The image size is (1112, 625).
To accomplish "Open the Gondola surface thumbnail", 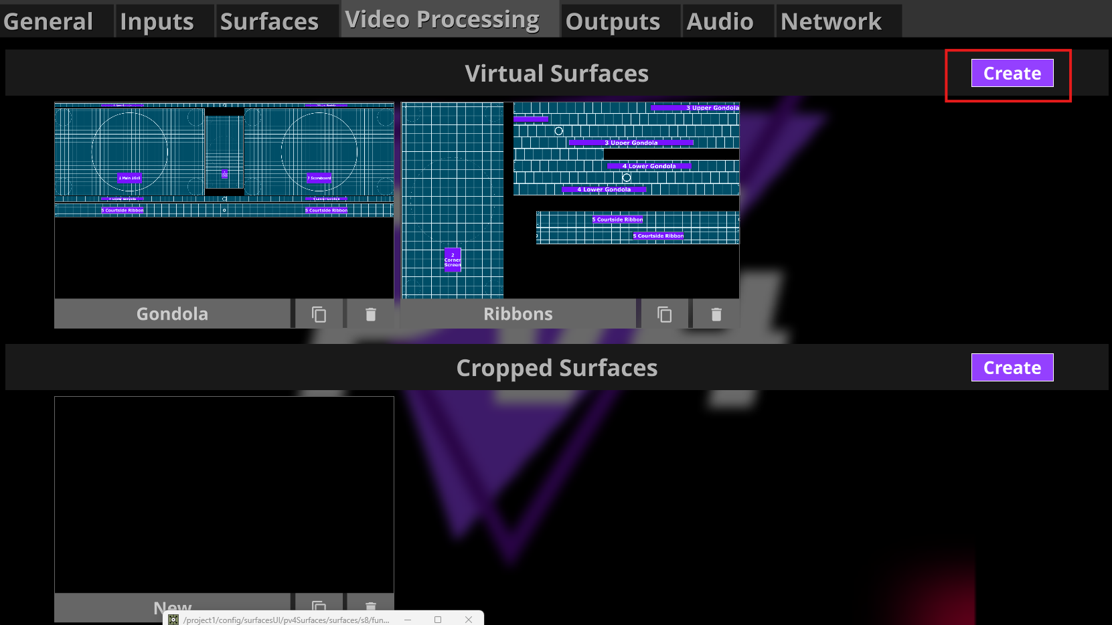I will (224, 200).
